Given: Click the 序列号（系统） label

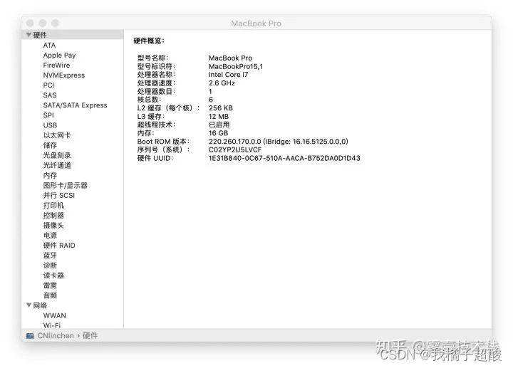Looking at the screenshot, I should (x=164, y=149).
